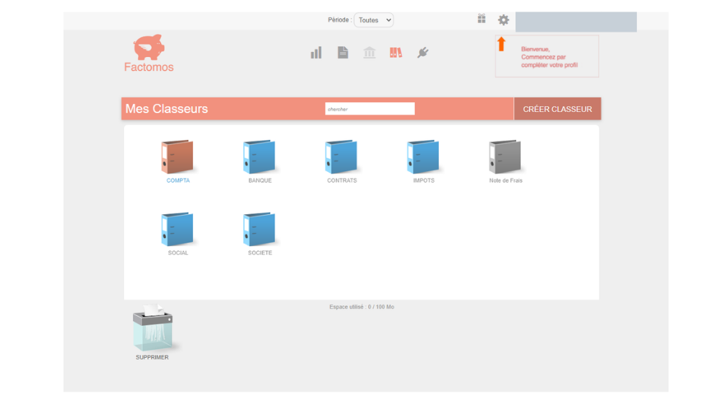Open the CONTRATS binder

pyautogui.click(x=342, y=157)
